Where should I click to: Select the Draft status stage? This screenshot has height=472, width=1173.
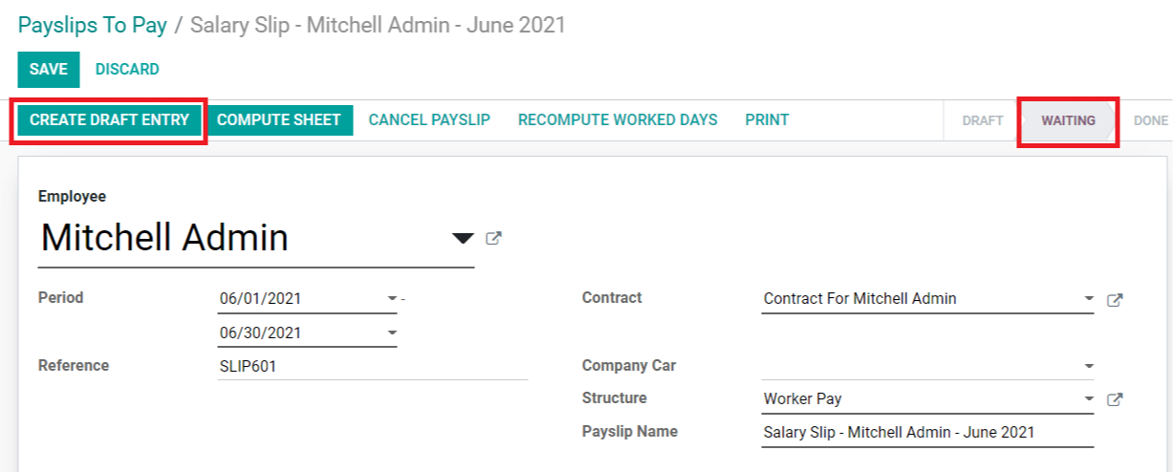[x=983, y=121]
